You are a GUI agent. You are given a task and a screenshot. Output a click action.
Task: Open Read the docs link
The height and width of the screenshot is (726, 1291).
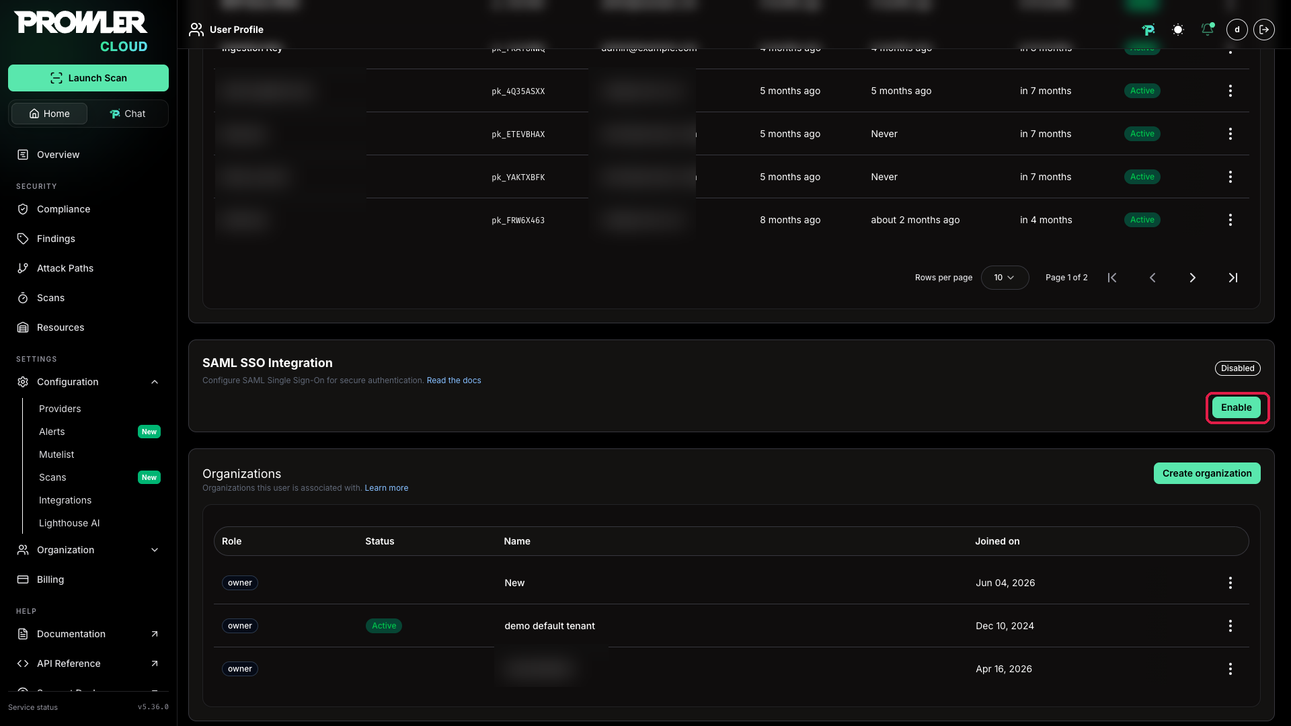454,380
